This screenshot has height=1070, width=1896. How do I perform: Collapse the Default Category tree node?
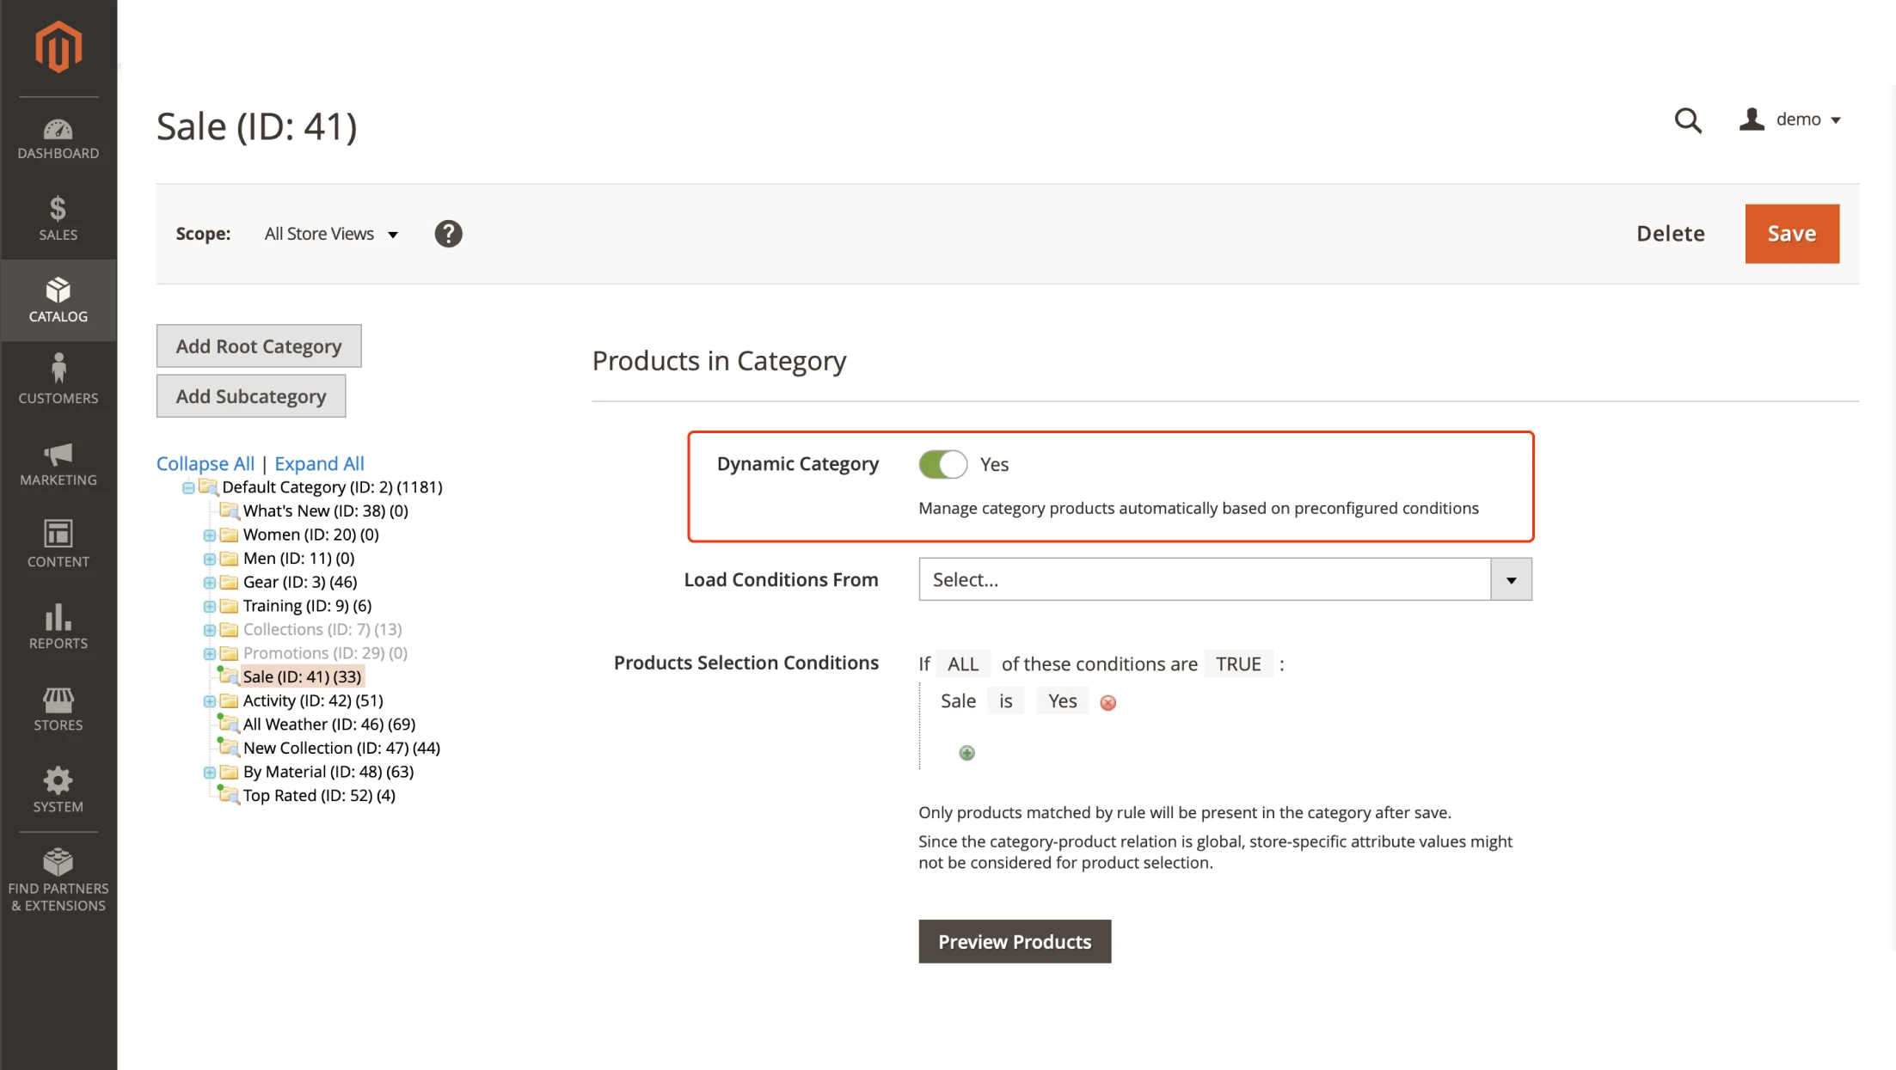(x=188, y=487)
